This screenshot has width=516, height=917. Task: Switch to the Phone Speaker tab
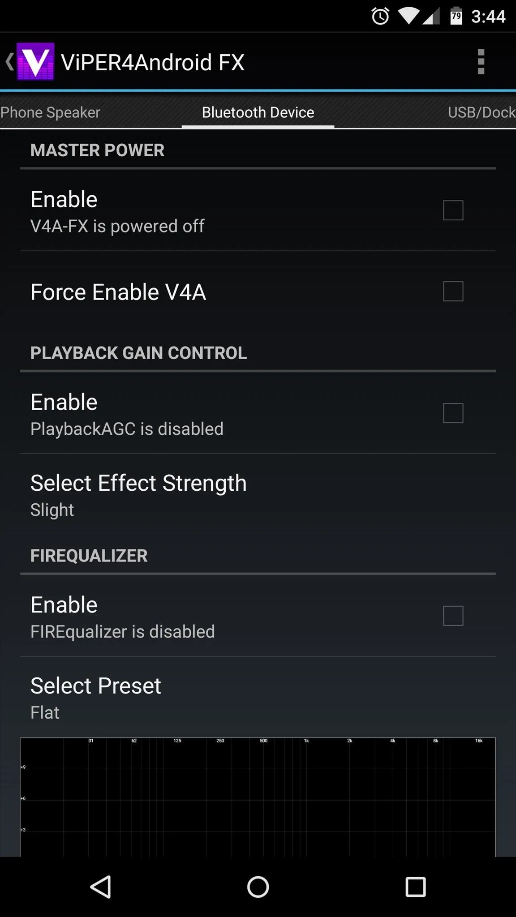(50, 112)
